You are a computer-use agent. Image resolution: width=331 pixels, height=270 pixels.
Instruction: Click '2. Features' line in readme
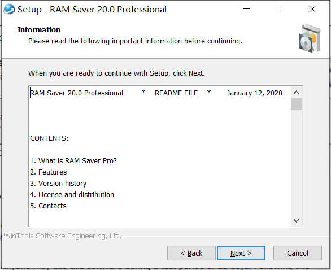(x=49, y=172)
